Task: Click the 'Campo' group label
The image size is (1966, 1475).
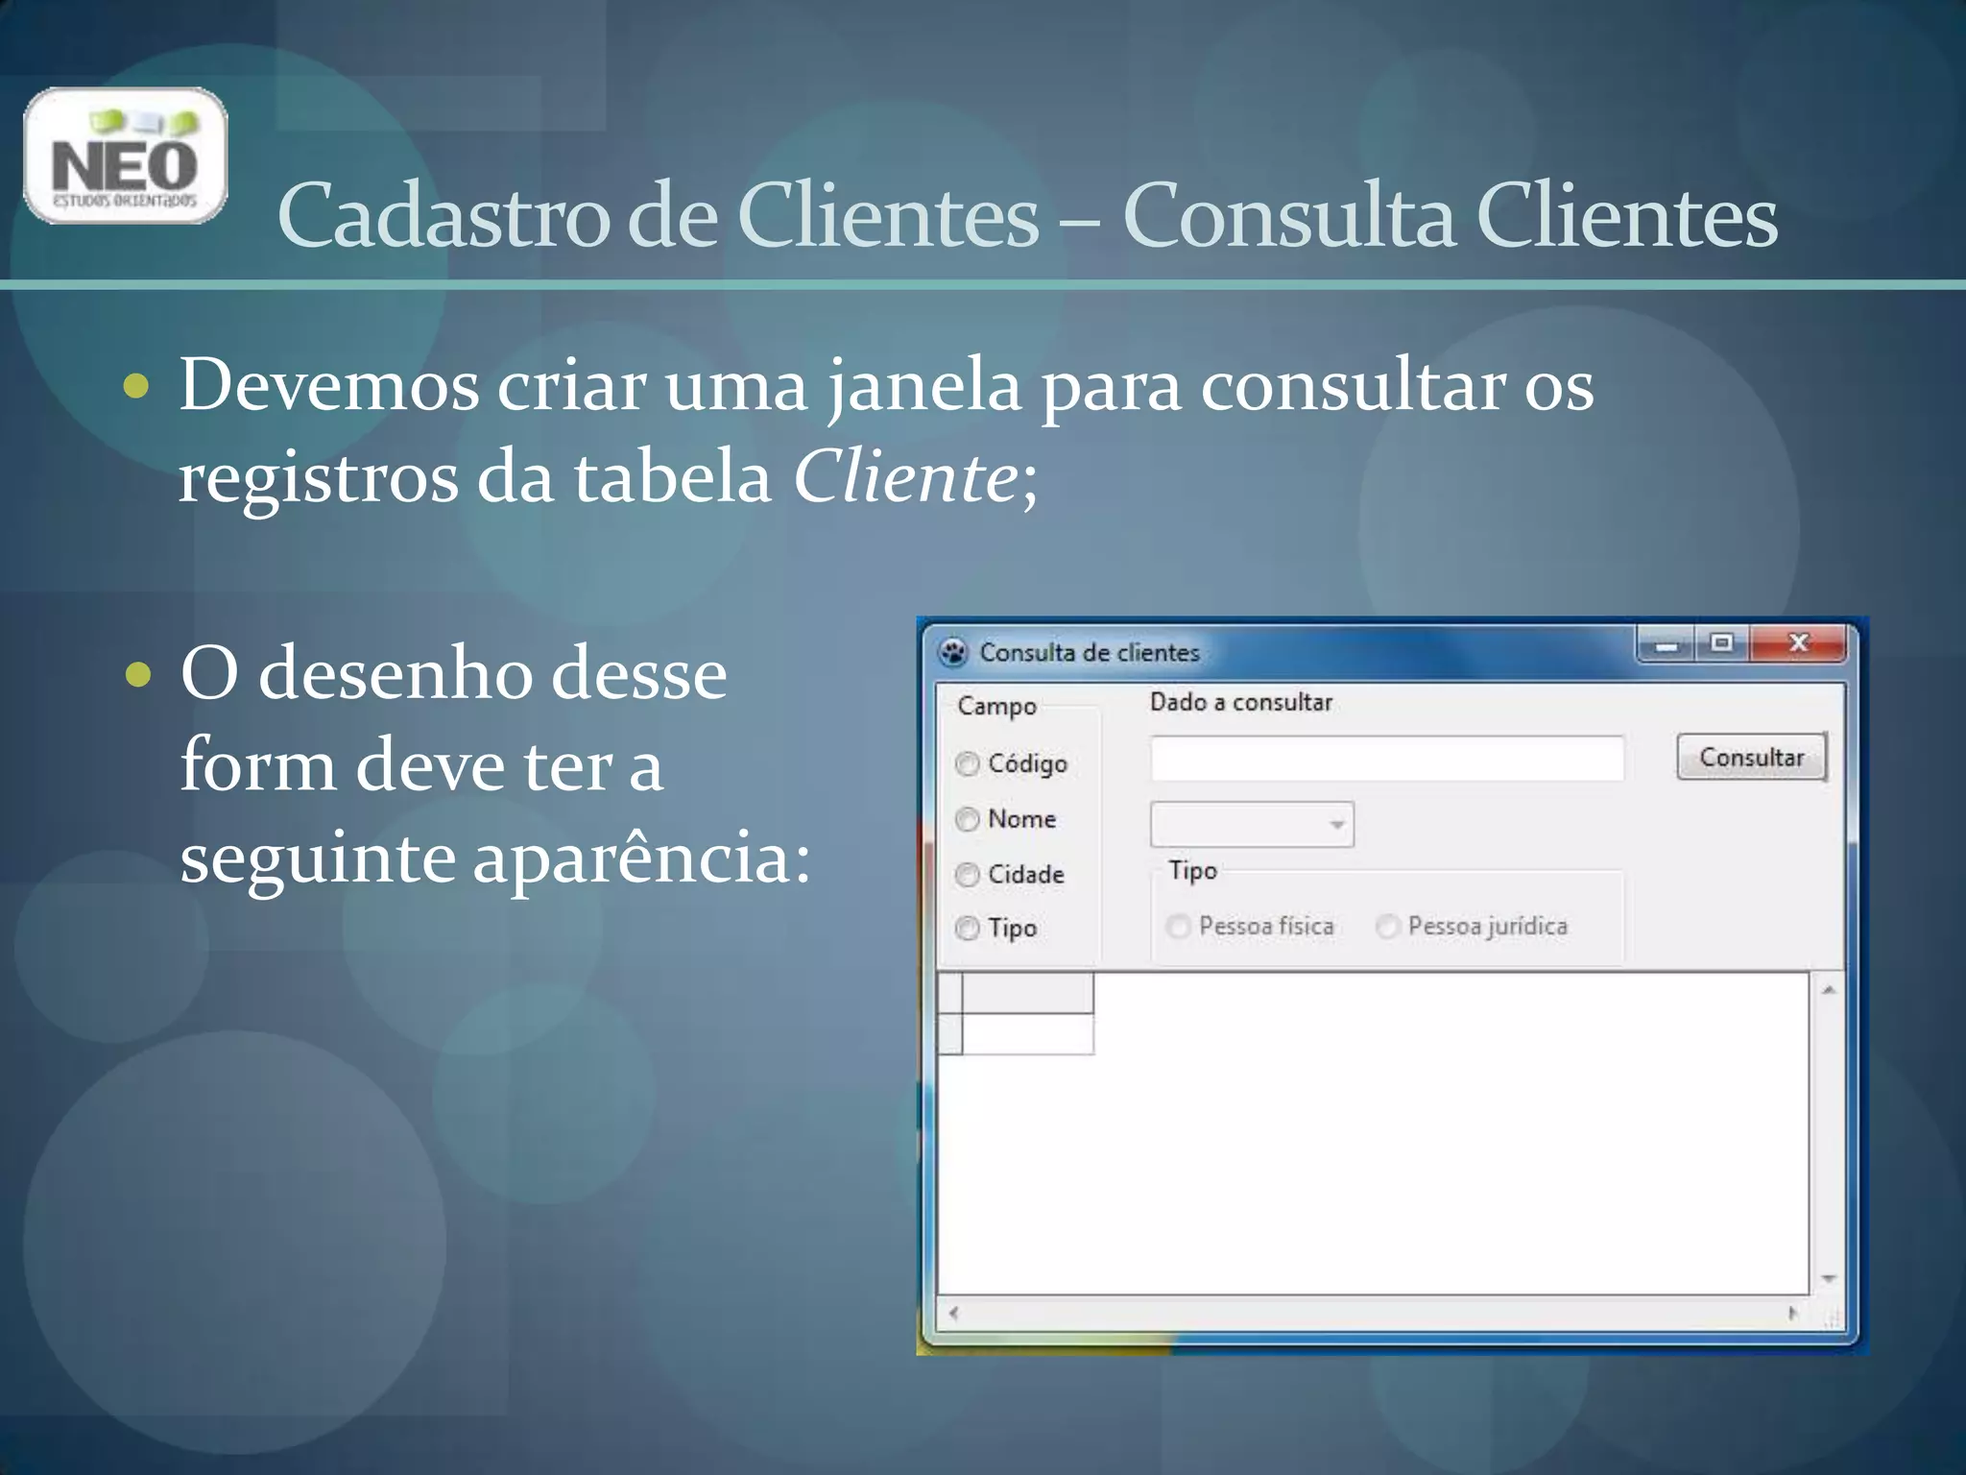Action: [x=997, y=707]
